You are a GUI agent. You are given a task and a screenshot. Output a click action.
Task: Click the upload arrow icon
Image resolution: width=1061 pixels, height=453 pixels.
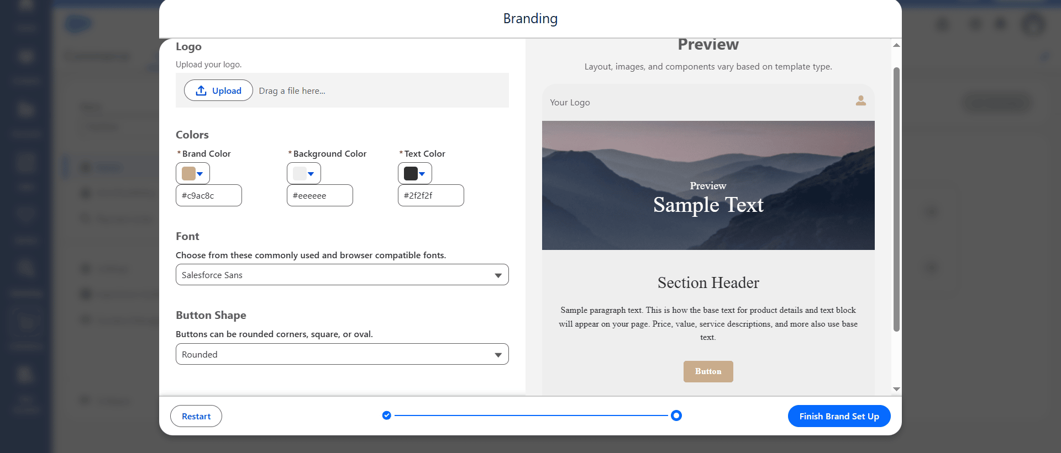point(202,90)
